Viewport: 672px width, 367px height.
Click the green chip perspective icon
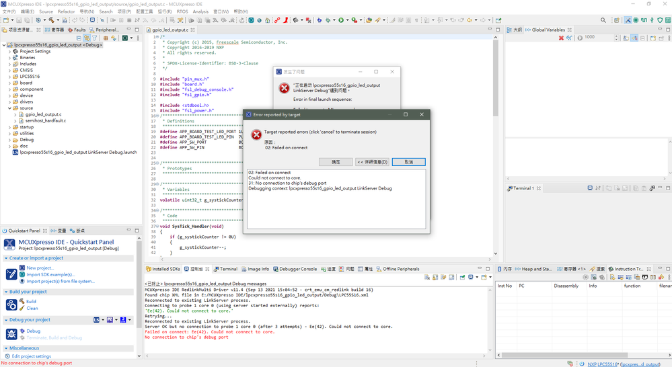tap(636, 20)
